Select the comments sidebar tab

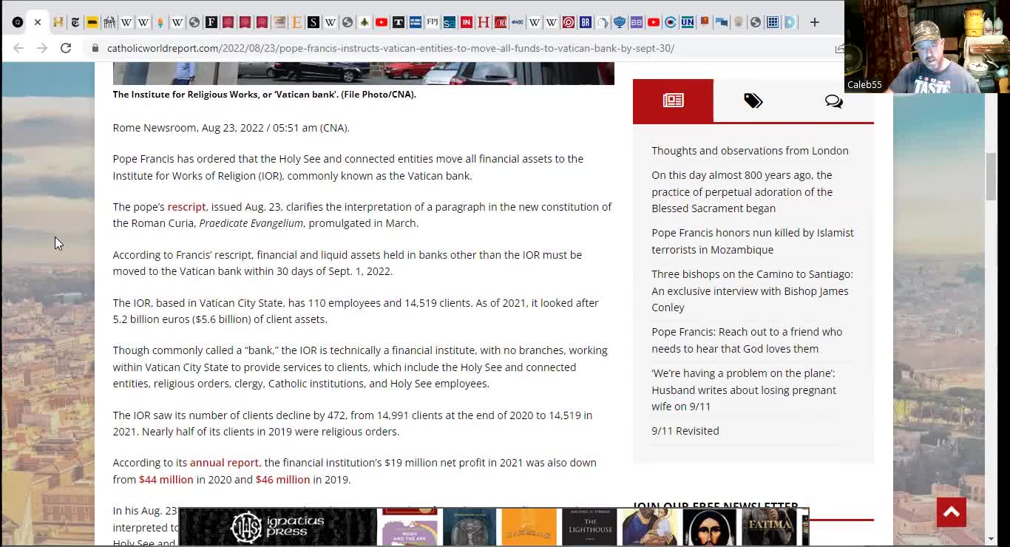833,101
